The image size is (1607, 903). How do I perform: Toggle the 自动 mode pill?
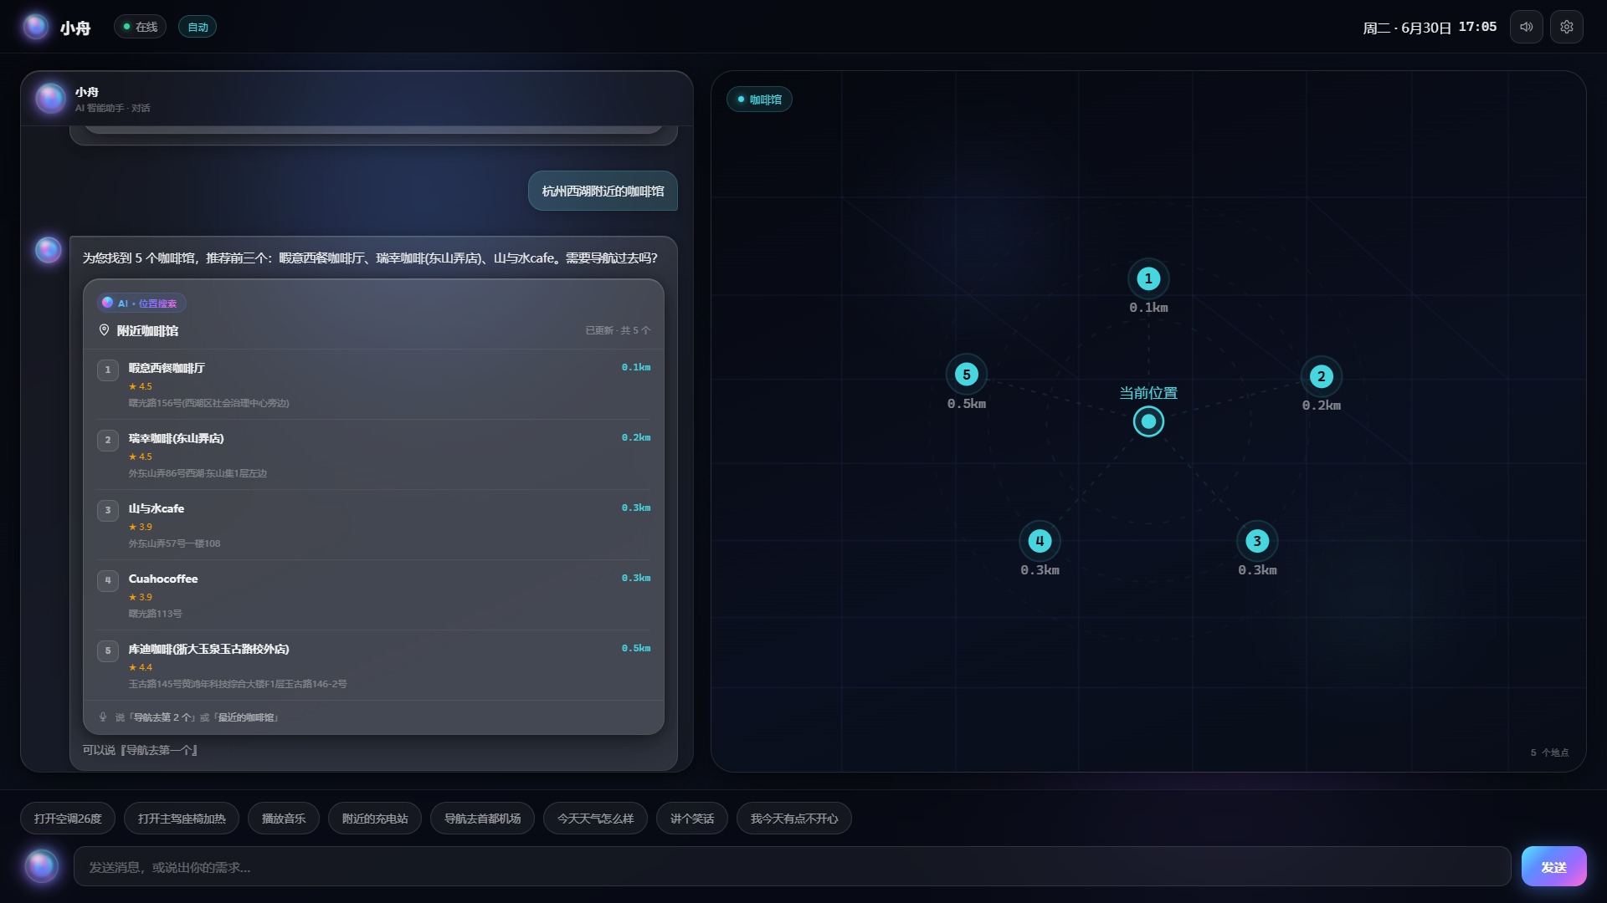(x=198, y=27)
